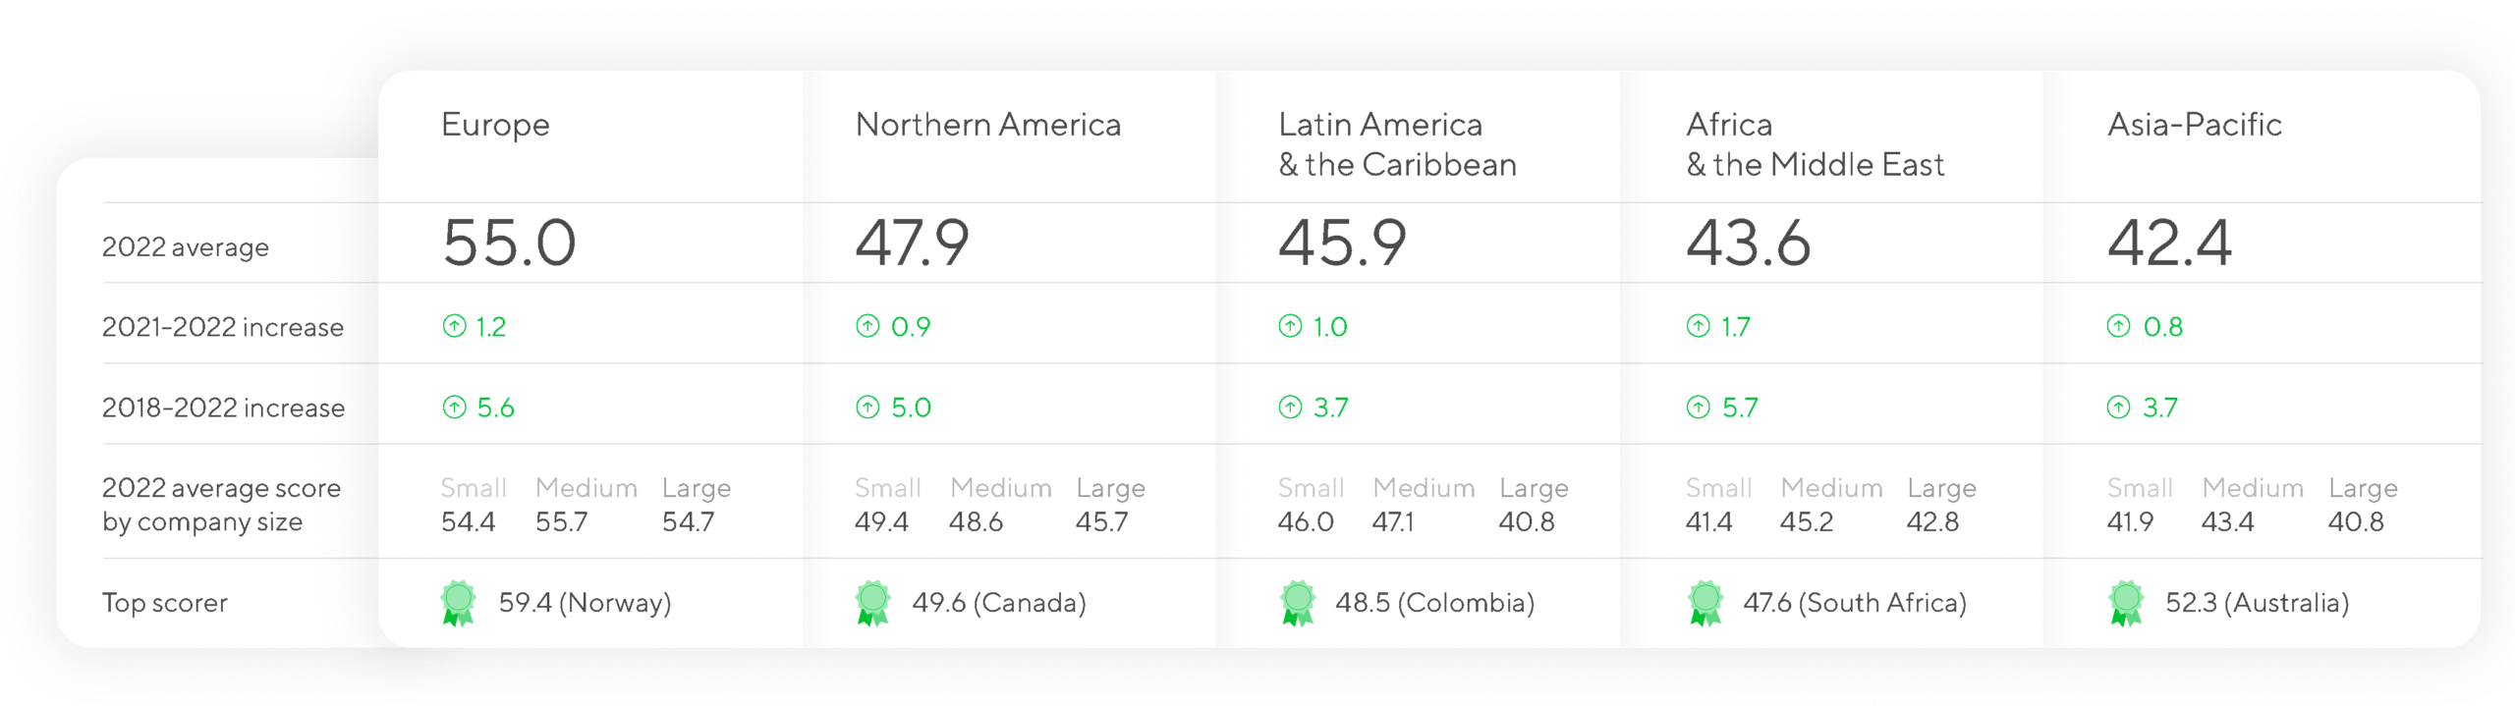Click Europe's 2021-2022 increase up-arrow icon
The height and width of the screenshot is (706, 2515).
[x=454, y=326]
